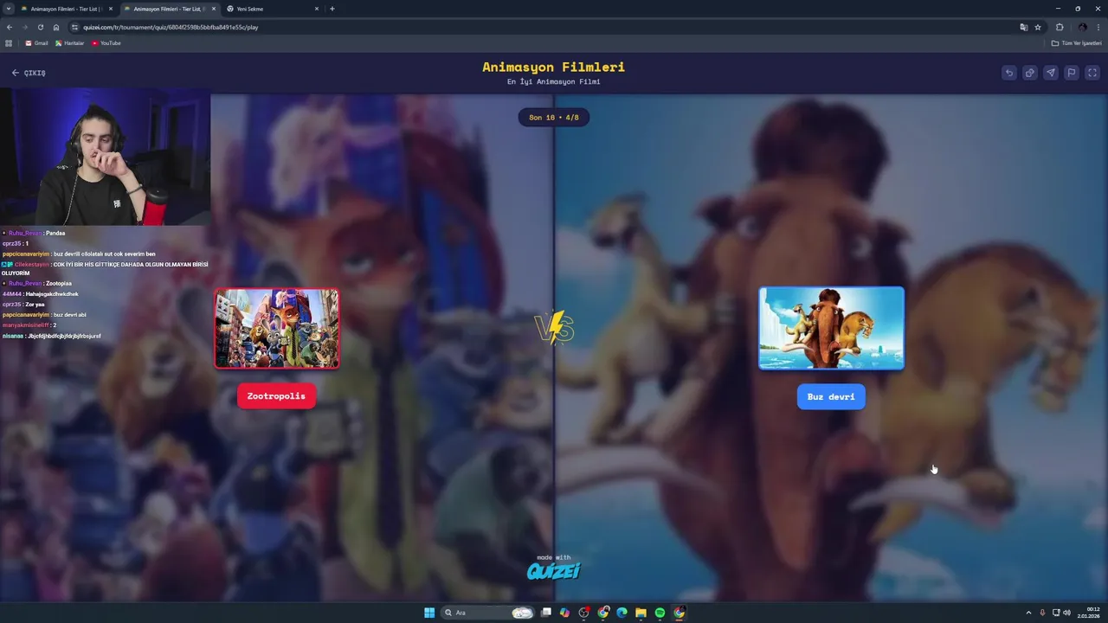Click chat message 'Zootopiaa'
The width and height of the screenshot is (1108, 623).
point(58,283)
